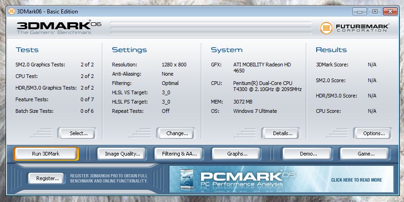404x202 pixels.
Task: Click the 3DMark06 - Basic Edition title text
Action: pos(47,12)
